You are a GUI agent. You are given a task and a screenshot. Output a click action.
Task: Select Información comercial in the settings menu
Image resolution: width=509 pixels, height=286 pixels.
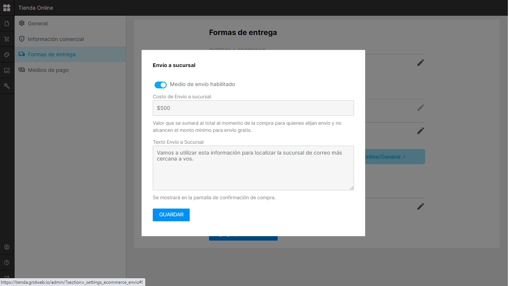(70, 39)
